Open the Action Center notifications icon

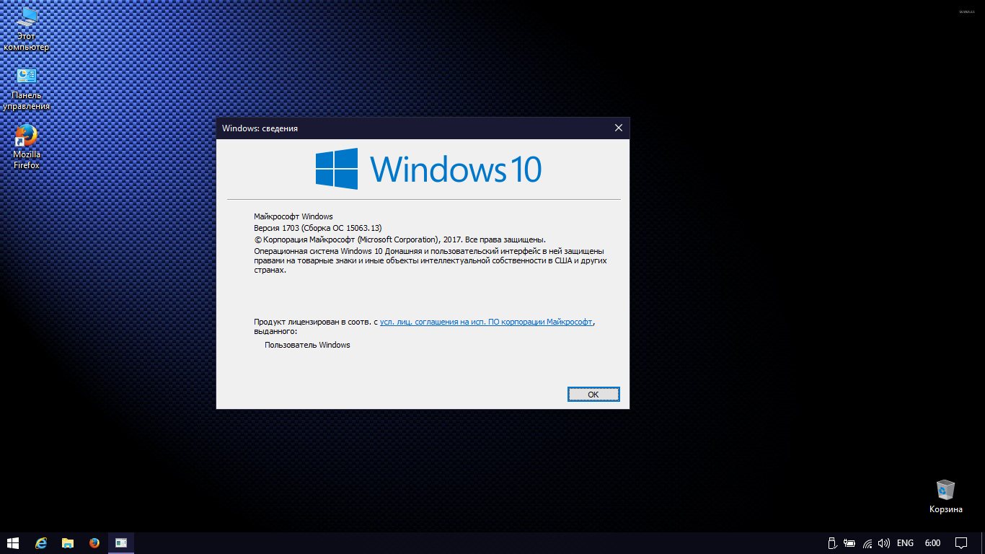(961, 542)
